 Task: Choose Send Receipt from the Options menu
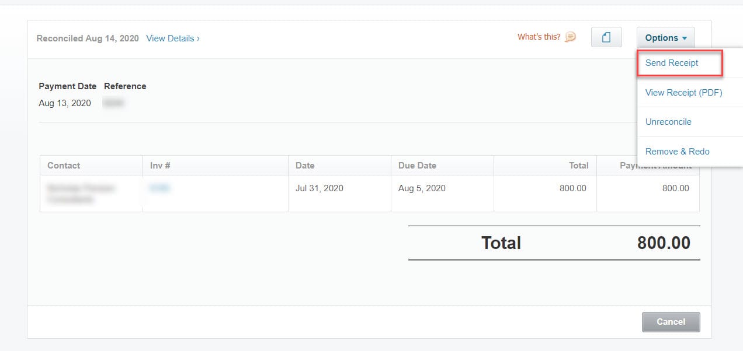point(672,63)
